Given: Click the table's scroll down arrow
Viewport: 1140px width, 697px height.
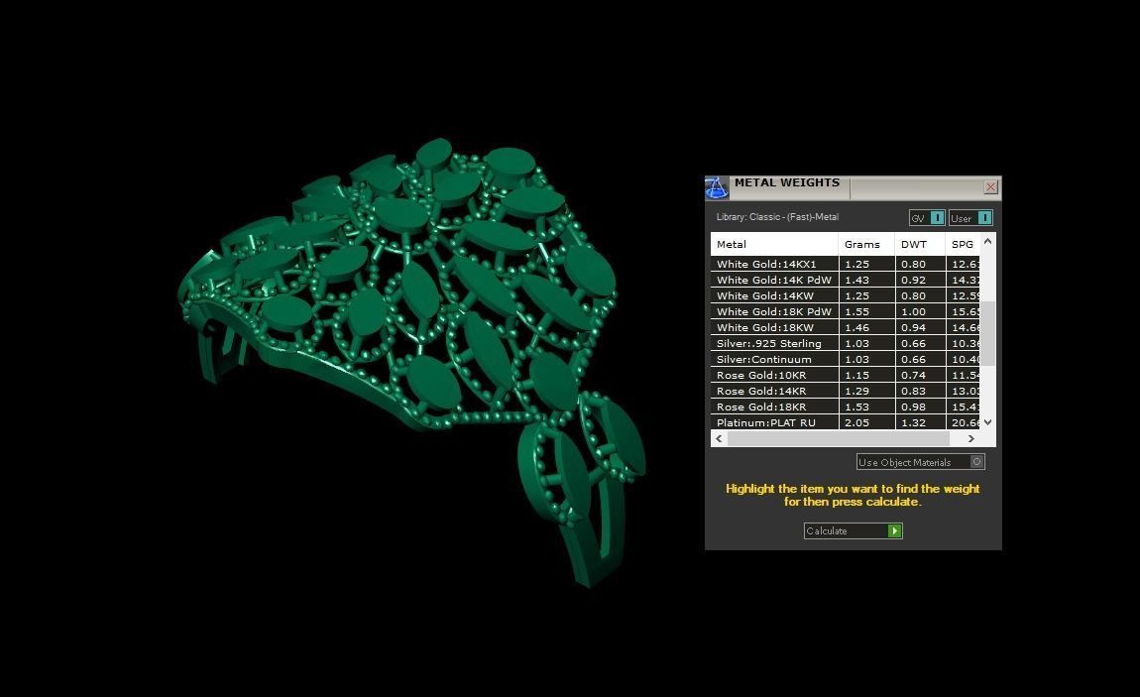Looking at the screenshot, I should (x=987, y=422).
